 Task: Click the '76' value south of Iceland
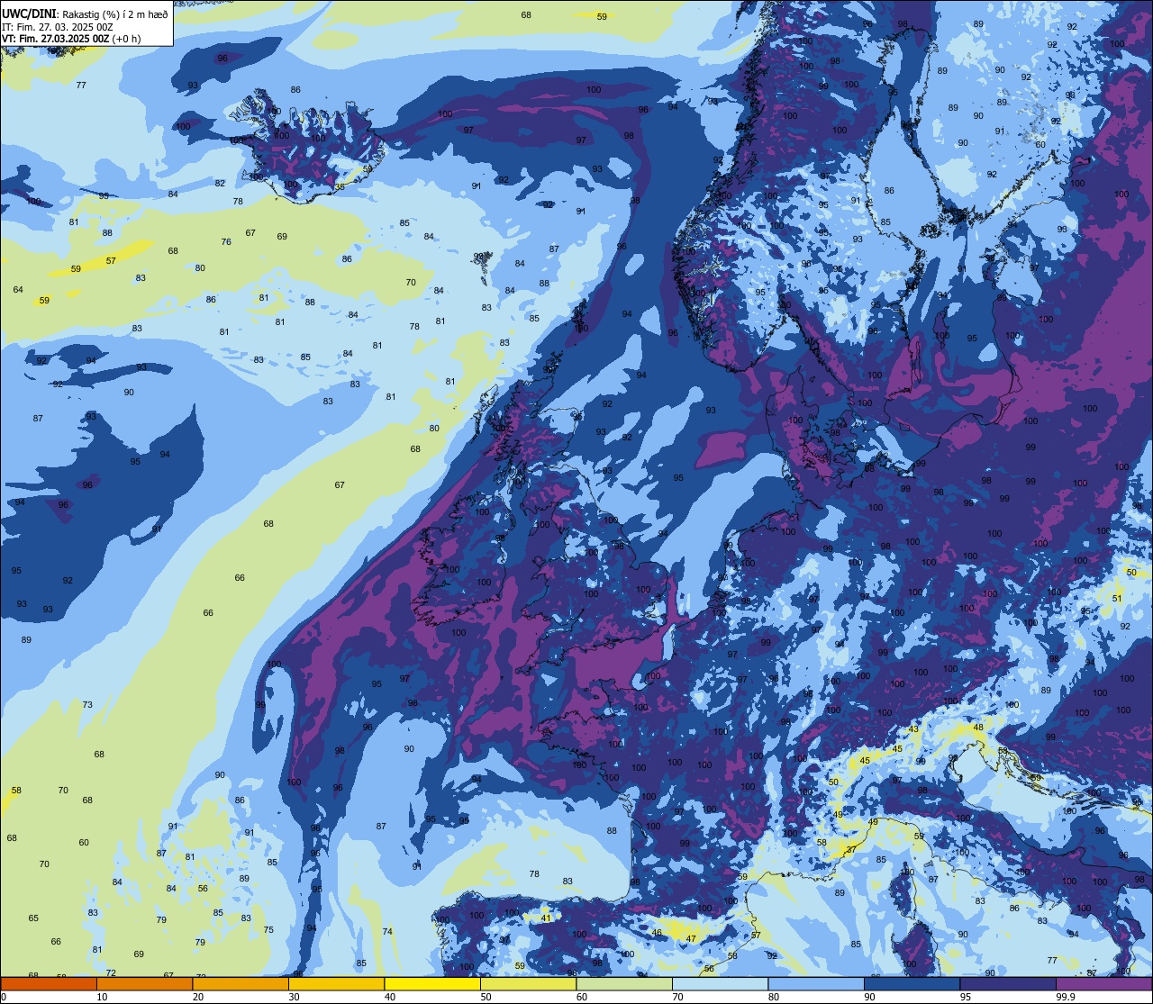(226, 241)
